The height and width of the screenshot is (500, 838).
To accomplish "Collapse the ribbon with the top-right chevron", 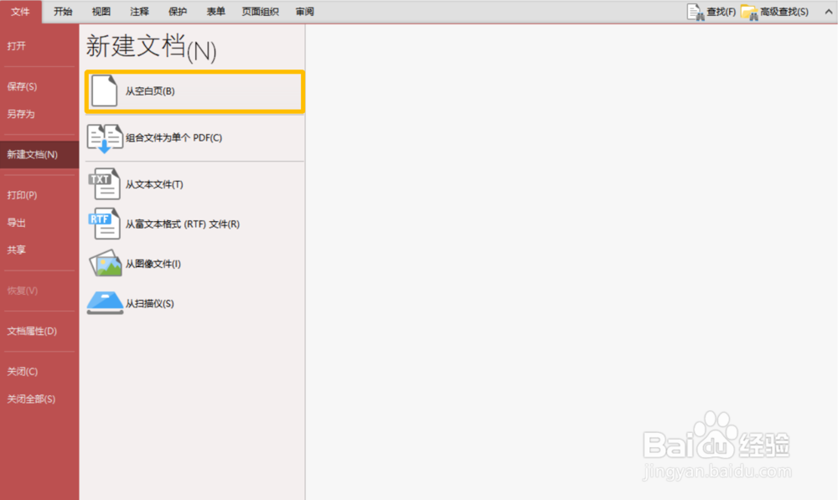I will pos(829,11).
